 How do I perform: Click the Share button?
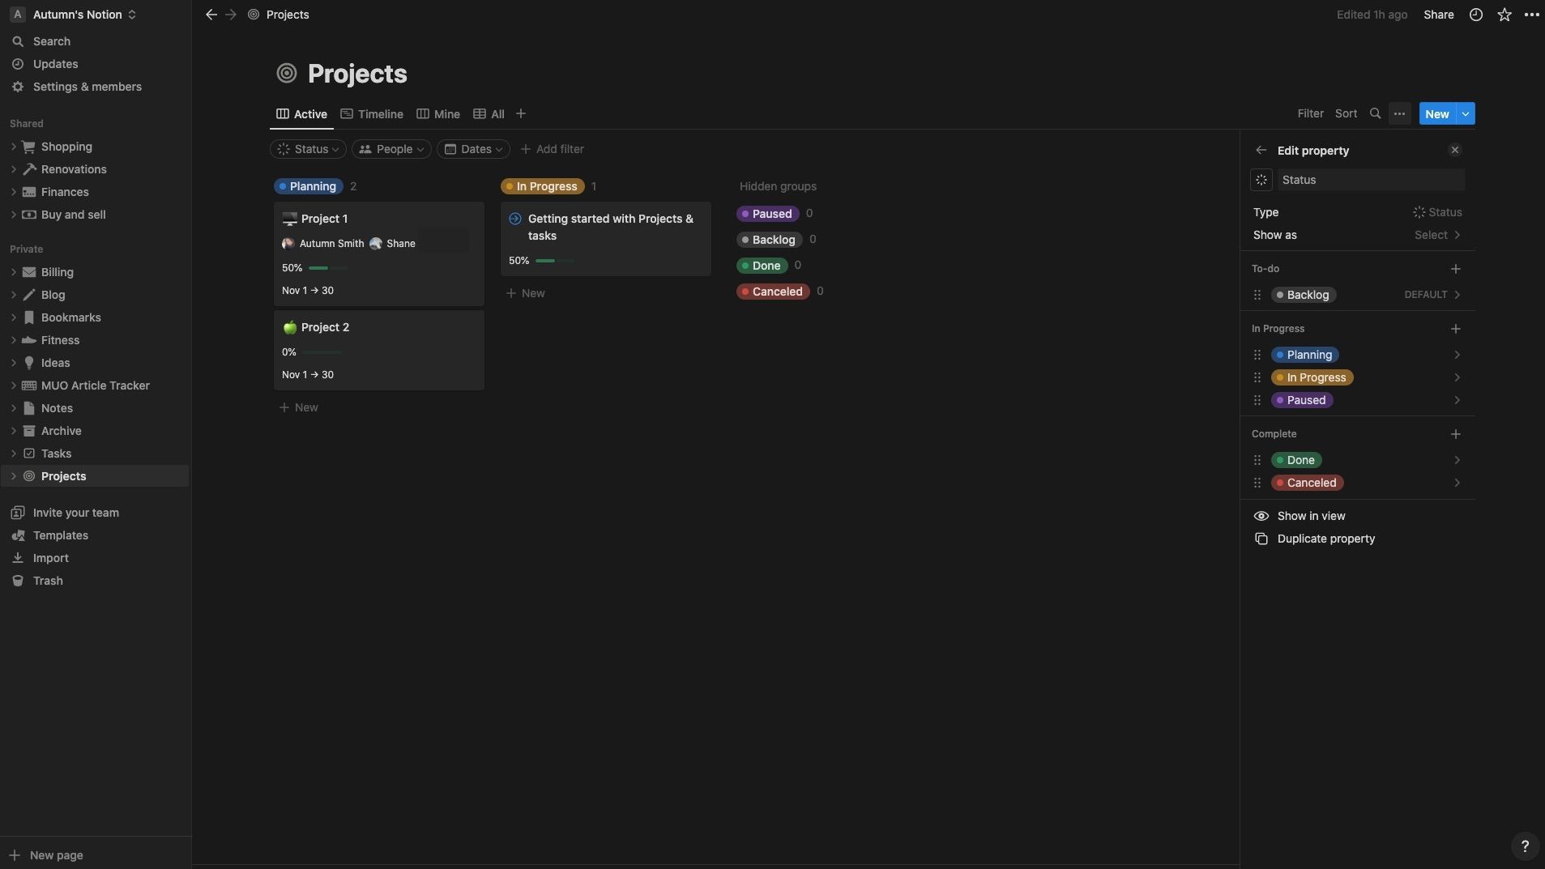(x=1439, y=15)
